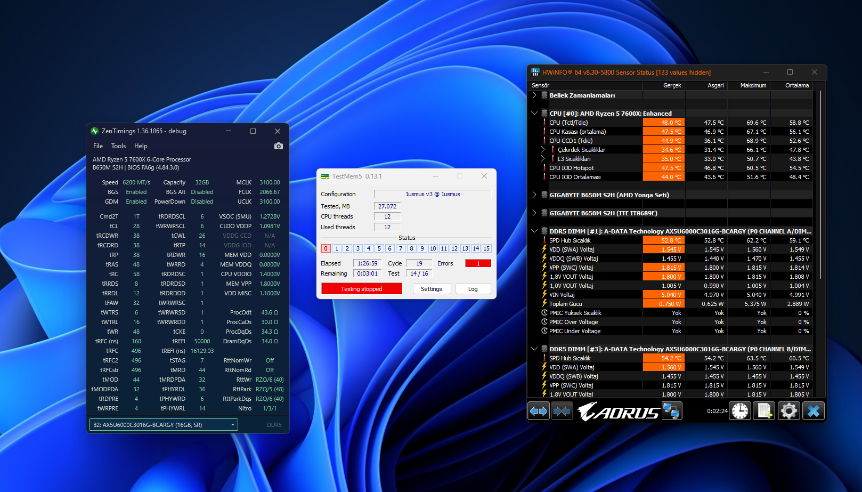
Task: Click HWiNFO's inward-pointing collapse arrows button
Action: 562,411
